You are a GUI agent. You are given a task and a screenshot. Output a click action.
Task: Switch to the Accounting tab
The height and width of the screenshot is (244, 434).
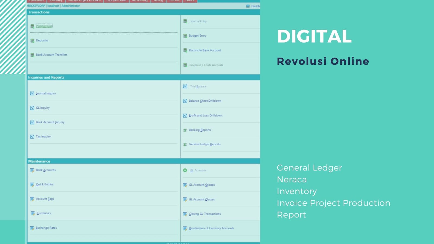[140, 1]
